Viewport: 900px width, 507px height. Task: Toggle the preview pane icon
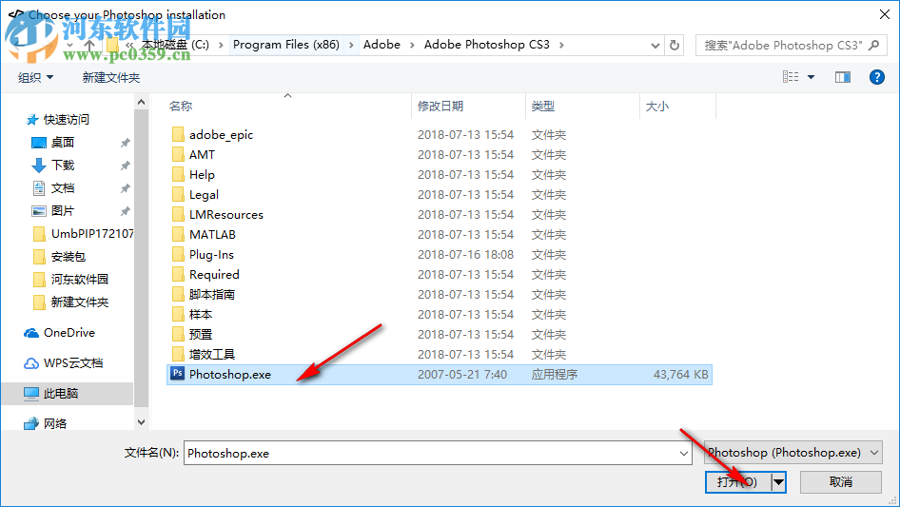(x=843, y=77)
